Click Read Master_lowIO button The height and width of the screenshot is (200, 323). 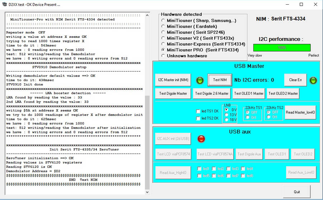[301, 112]
